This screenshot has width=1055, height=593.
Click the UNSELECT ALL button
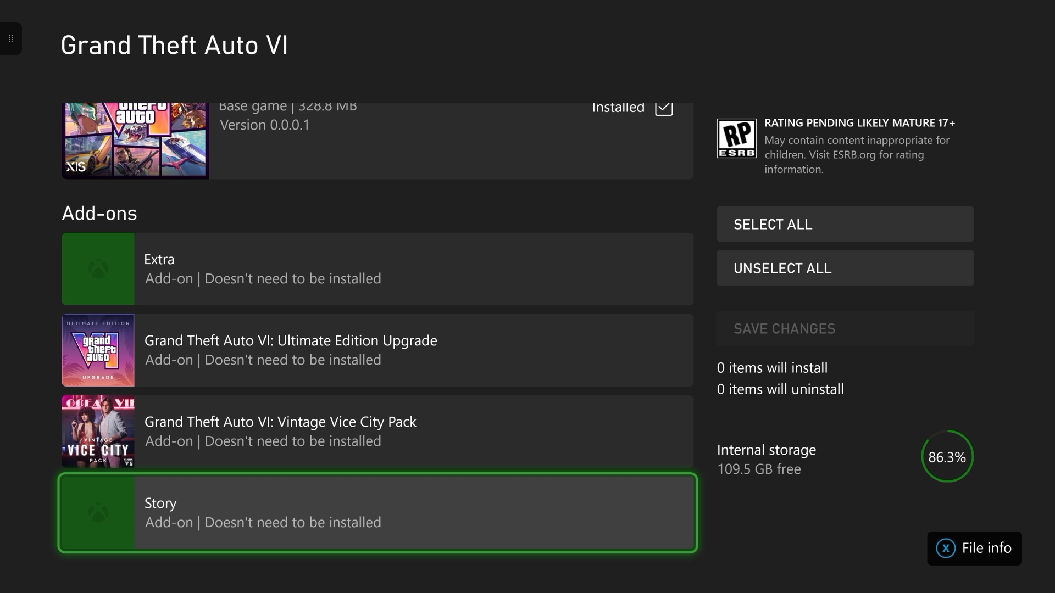click(845, 268)
